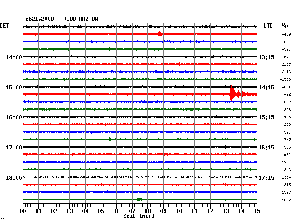Click DC offset value 209
Screen dimensions: 293x223
tap(288, 125)
